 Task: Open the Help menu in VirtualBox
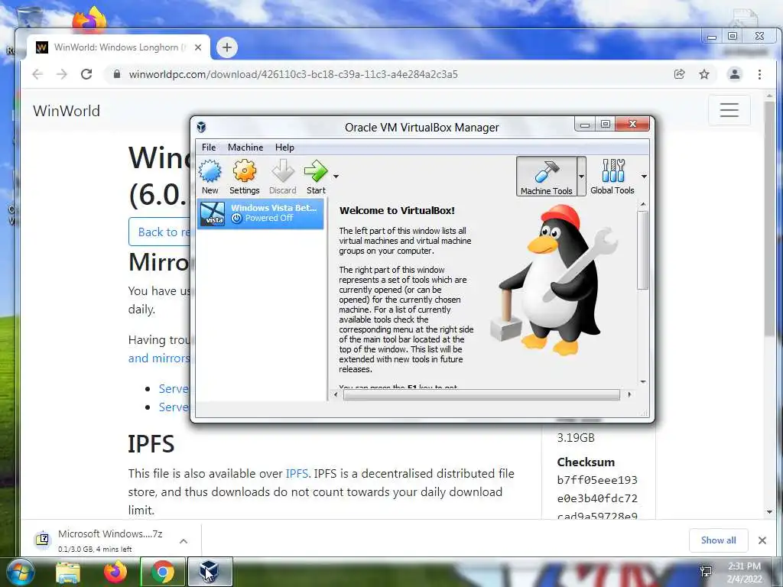284,148
